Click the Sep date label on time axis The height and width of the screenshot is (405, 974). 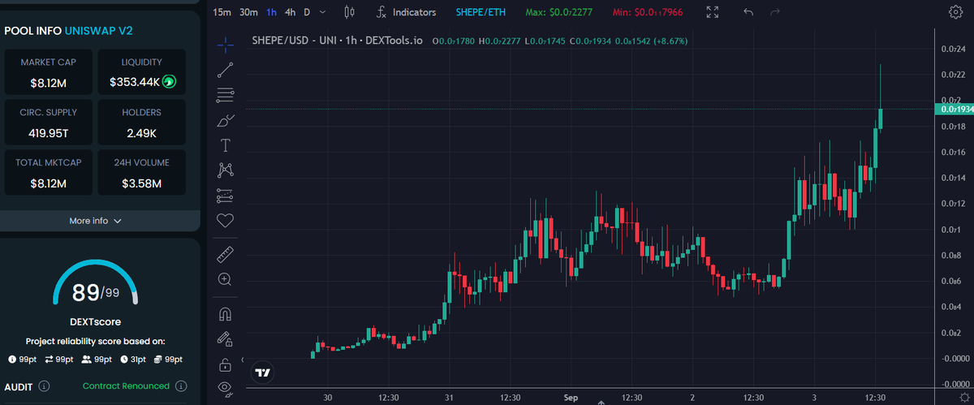571,398
